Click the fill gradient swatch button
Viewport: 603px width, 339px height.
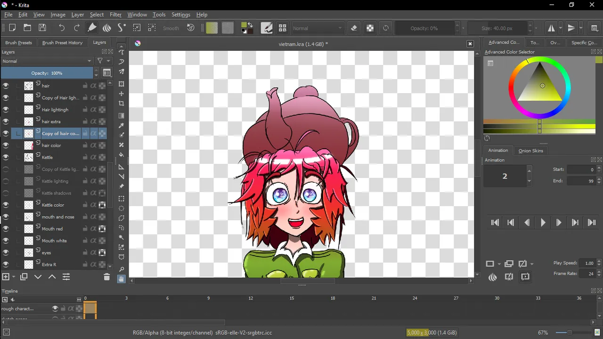click(x=212, y=28)
